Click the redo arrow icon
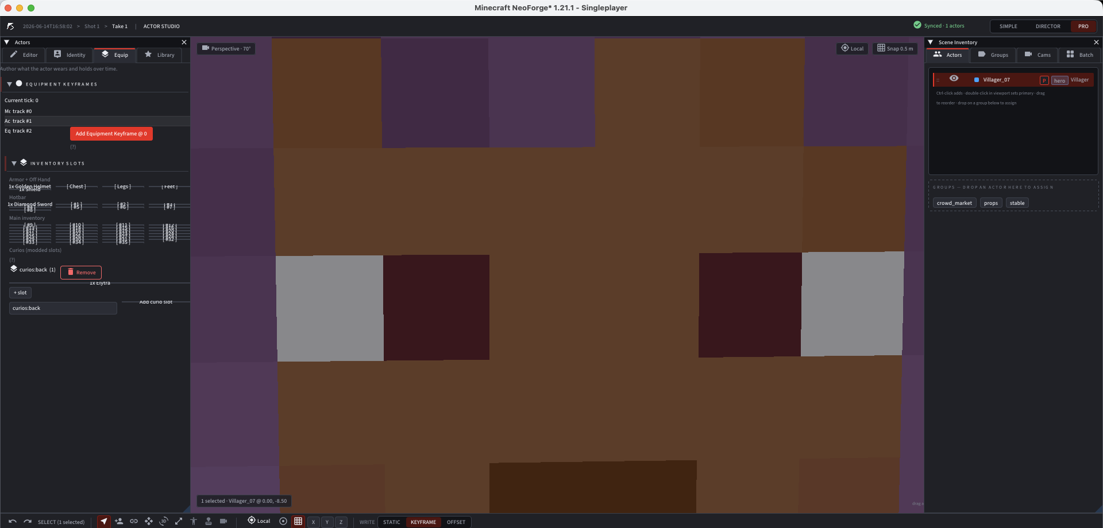Screen dimensions: 1103x528 pos(28,521)
